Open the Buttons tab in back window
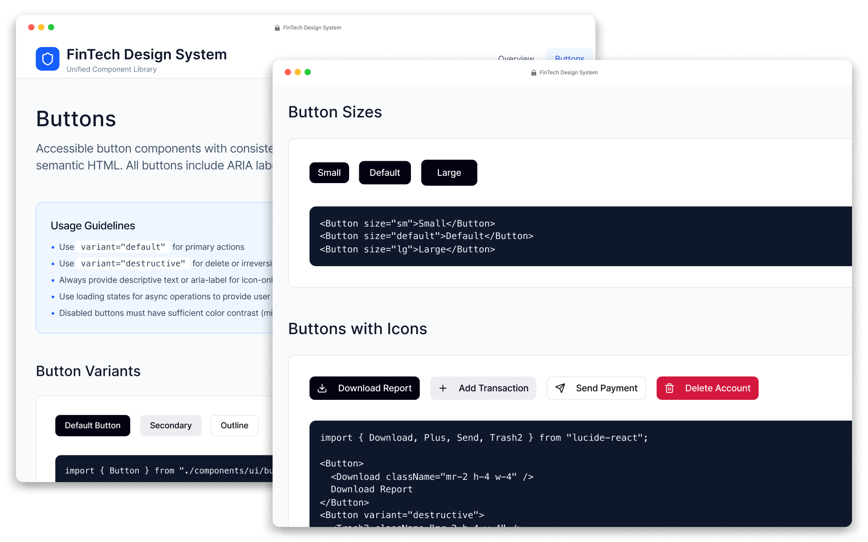This screenshot has width=868, height=542. point(570,55)
